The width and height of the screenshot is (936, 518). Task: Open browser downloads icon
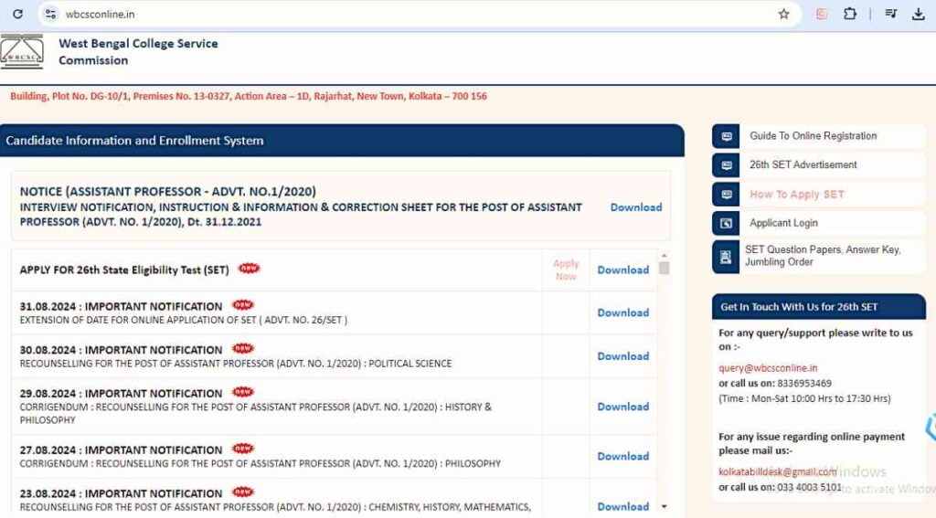point(919,14)
